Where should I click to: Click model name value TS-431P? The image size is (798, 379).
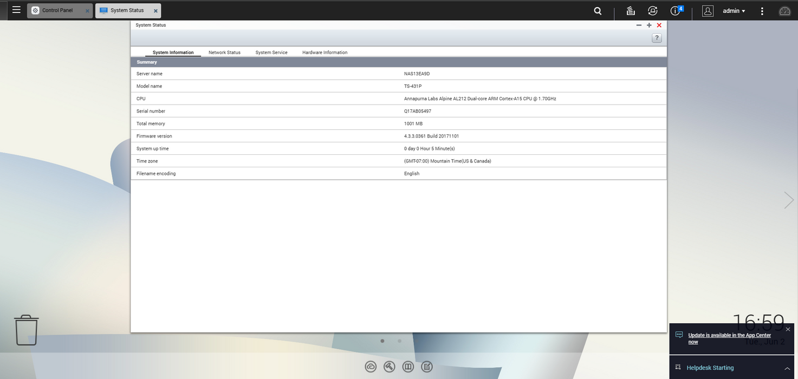[412, 86]
